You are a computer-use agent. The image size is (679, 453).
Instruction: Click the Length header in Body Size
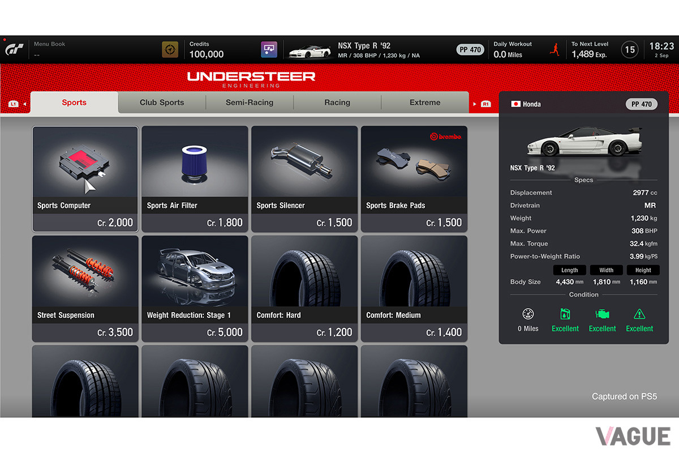pos(570,270)
